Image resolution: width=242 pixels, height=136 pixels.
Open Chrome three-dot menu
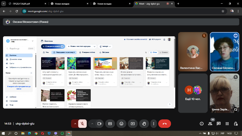tap(238, 11)
